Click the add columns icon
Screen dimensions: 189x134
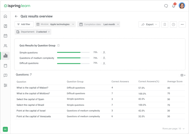183,75
